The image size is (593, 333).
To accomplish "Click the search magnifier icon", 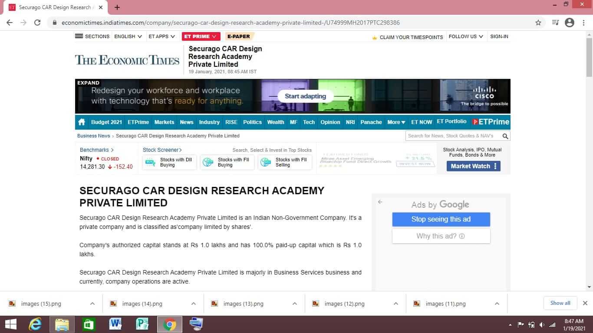I will (x=505, y=136).
